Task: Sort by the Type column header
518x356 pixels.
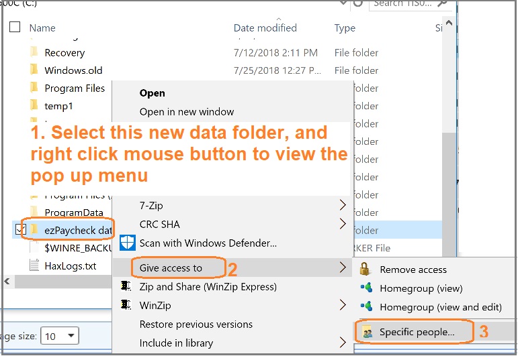Action: coord(345,28)
